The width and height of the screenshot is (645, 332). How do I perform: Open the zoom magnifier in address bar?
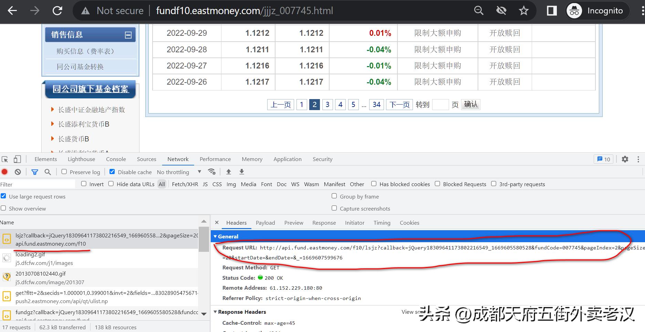tap(479, 11)
